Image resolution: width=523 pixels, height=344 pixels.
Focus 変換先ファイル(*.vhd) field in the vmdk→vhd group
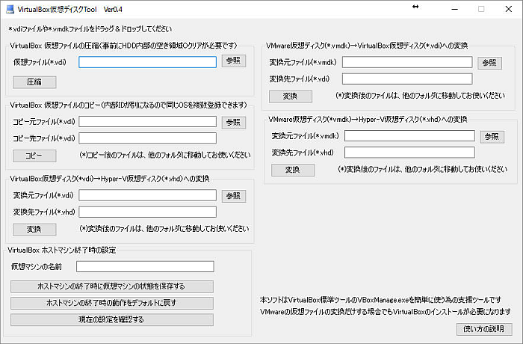[x=409, y=153]
